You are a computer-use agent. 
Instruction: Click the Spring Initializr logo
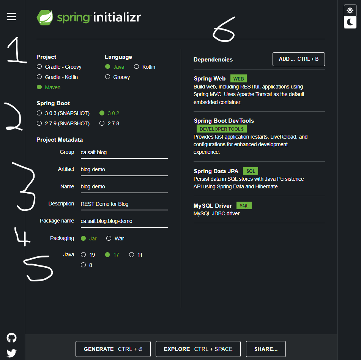pos(89,17)
